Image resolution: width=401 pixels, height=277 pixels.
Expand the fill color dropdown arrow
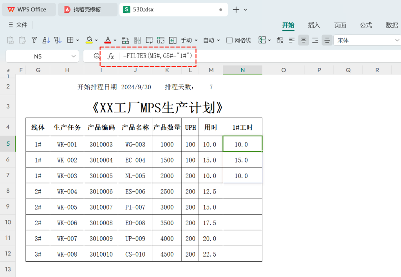[x=96, y=40]
